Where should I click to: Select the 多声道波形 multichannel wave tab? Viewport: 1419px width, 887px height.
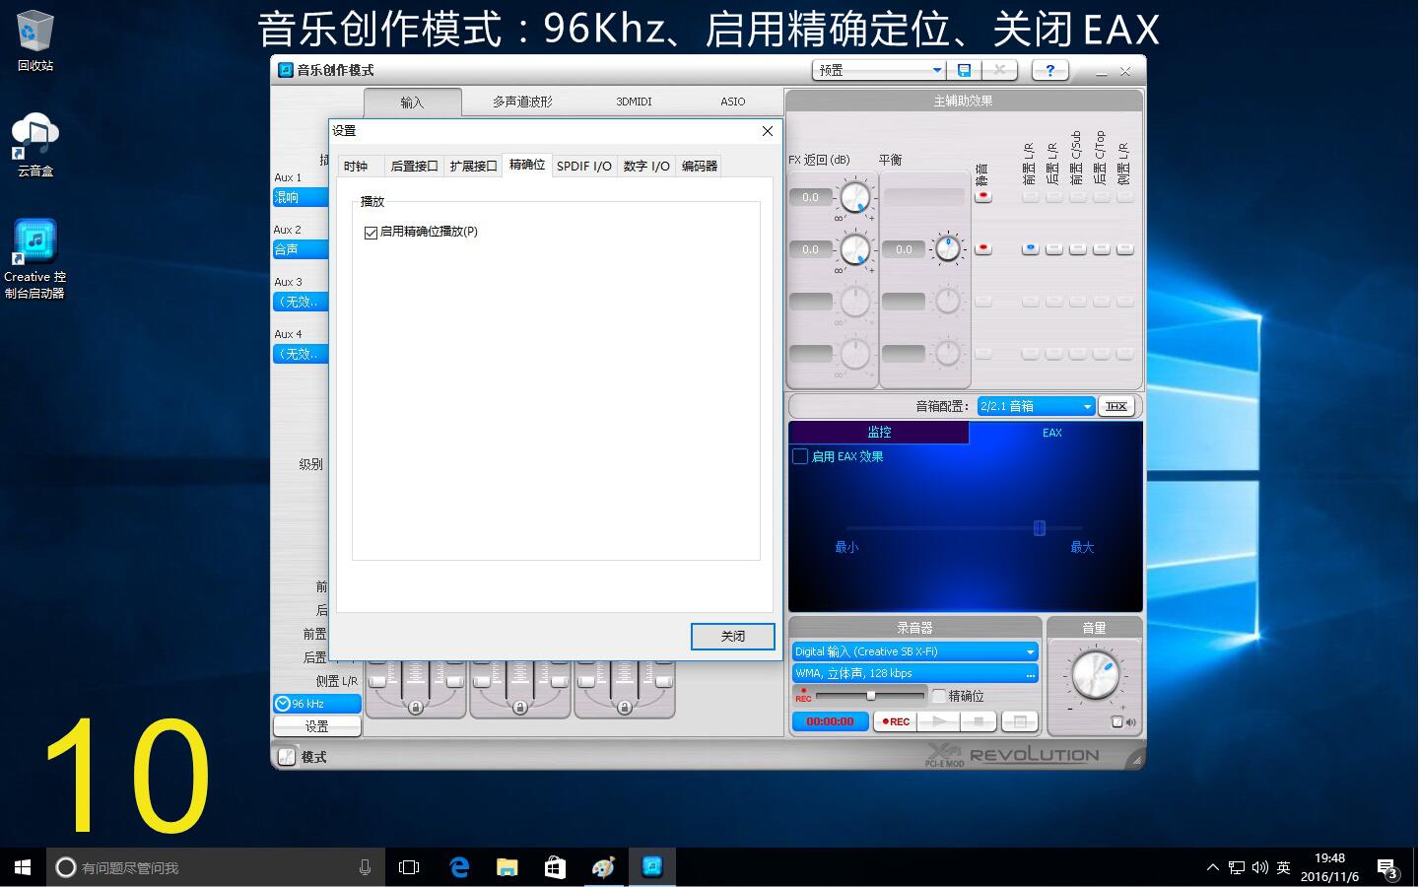pyautogui.click(x=522, y=102)
